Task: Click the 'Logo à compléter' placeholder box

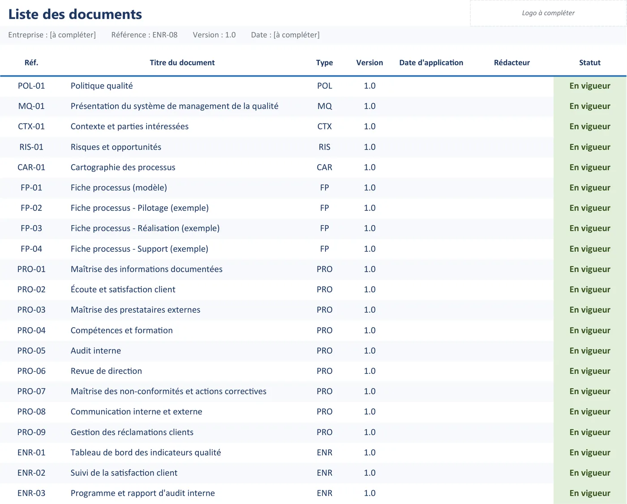Action: pyautogui.click(x=548, y=13)
